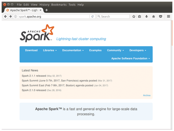Open the Download page link
This screenshot has height=131, width=174.
(x=31, y=50)
